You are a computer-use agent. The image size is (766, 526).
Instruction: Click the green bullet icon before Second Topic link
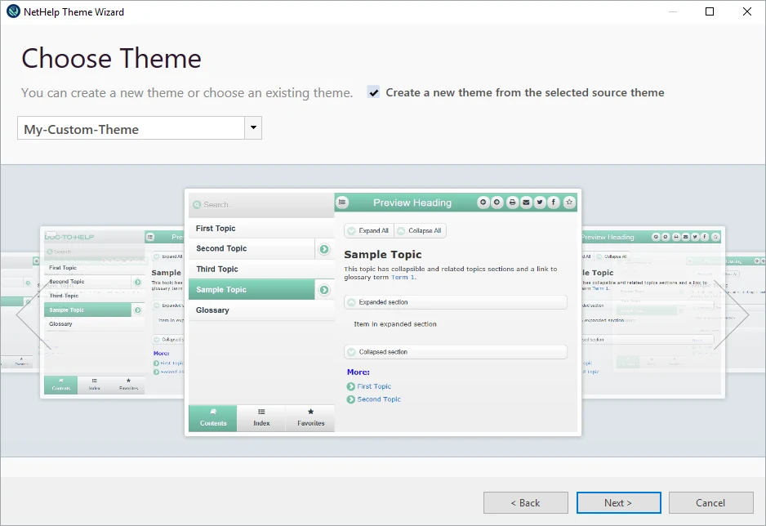pos(351,399)
